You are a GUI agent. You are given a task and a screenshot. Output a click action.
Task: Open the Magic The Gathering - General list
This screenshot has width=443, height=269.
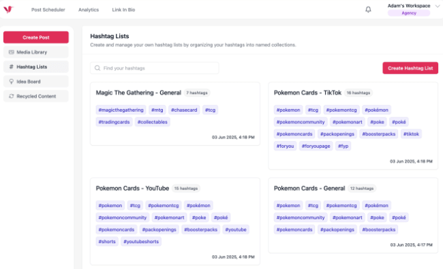tap(138, 93)
